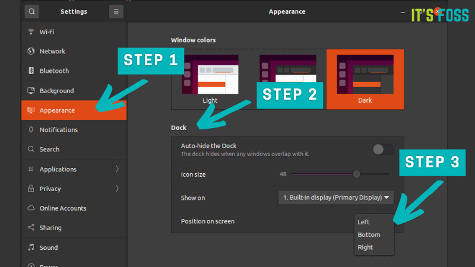This screenshot has height=267, width=475.
Task: Click the Icon size slider handle
Action: pos(356,174)
